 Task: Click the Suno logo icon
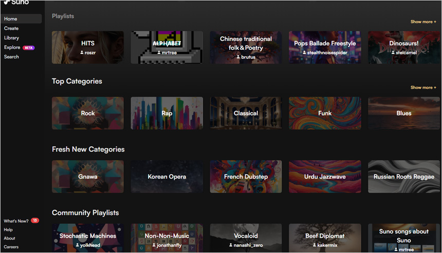(x=7, y=3)
